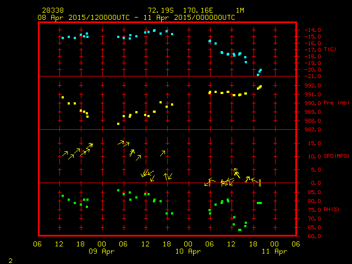Click the 992.0 pressure tick value
Viewport: 352px width, 264px height.
click(313, 86)
